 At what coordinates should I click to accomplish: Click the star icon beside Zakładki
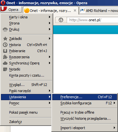pos(5,39)
